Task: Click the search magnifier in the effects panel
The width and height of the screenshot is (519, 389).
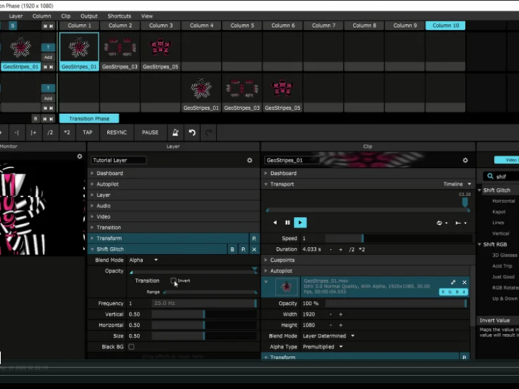Action: click(489, 176)
